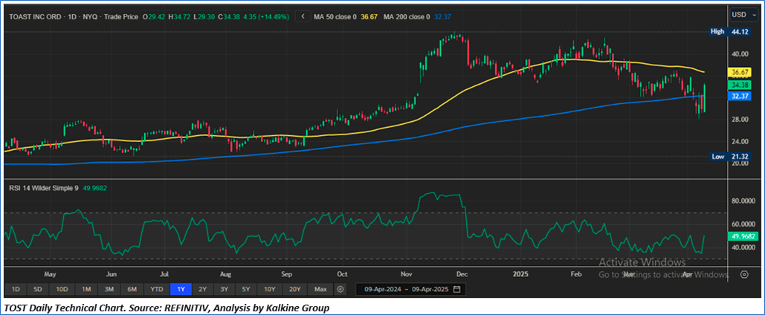765x315 pixels.
Task: Click the RSI 14 Wilder Simple 9 label
Action: tap(44, 187)
